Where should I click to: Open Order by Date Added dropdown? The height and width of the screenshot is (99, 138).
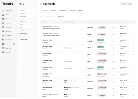[27, 33]
